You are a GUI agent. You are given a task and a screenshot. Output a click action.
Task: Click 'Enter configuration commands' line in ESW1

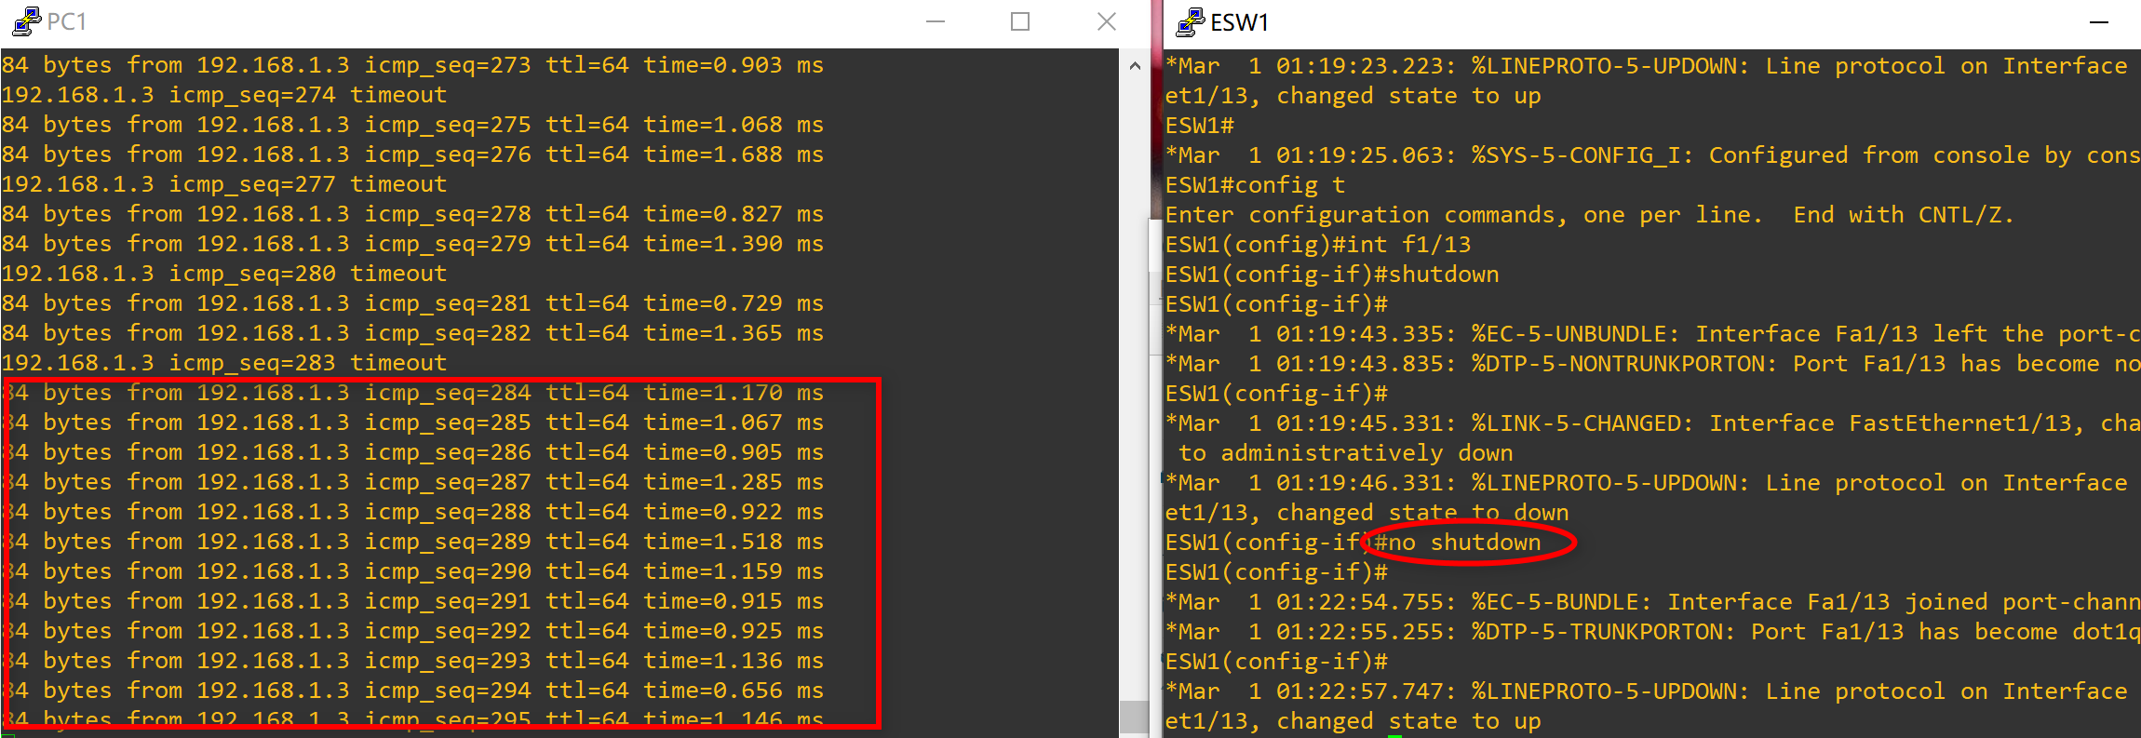coord(1590,215)
